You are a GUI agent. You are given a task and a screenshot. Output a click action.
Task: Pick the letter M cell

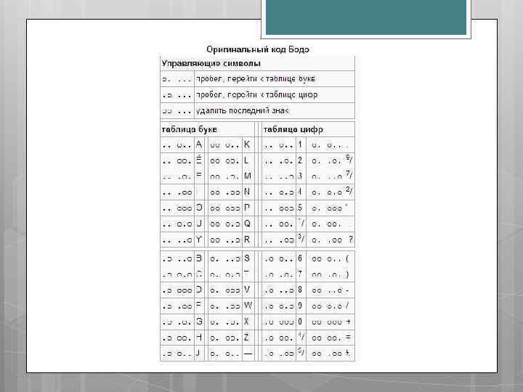point(248,176)
